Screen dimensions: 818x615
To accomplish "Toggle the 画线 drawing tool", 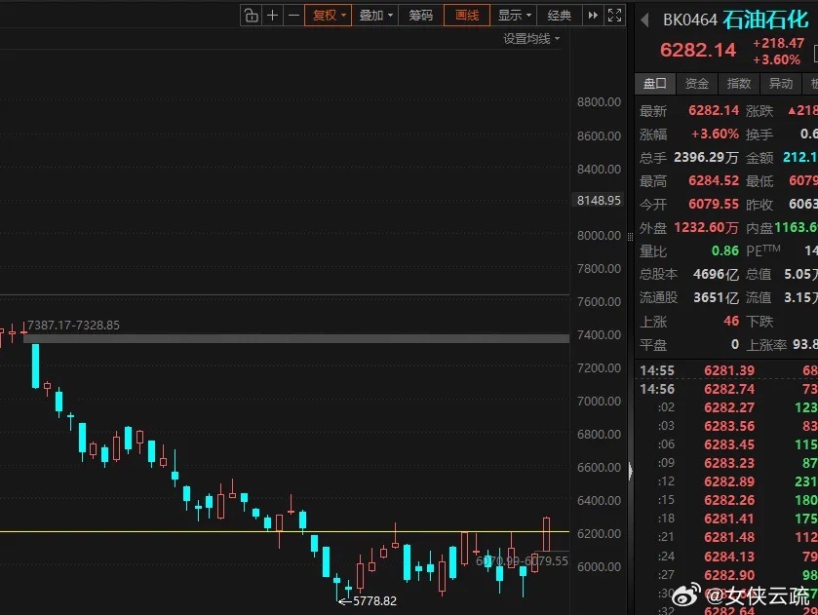I will pyautogui.click(x=467, y=16).
